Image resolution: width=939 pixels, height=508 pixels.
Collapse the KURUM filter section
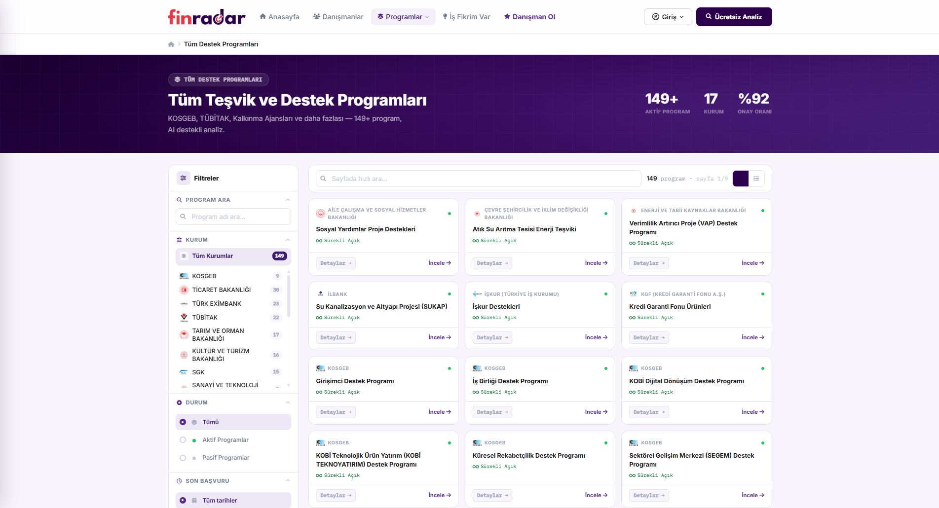(288, 240)
